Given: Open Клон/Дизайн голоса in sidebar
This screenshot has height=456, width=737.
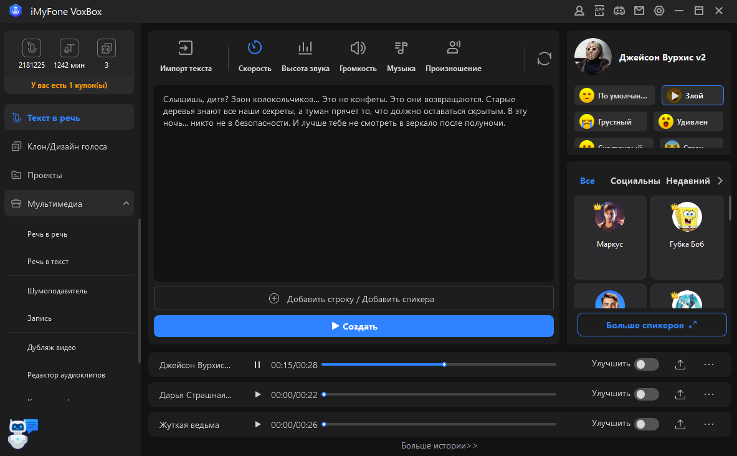Looking at the screenshot, I should tap(67, 146).
